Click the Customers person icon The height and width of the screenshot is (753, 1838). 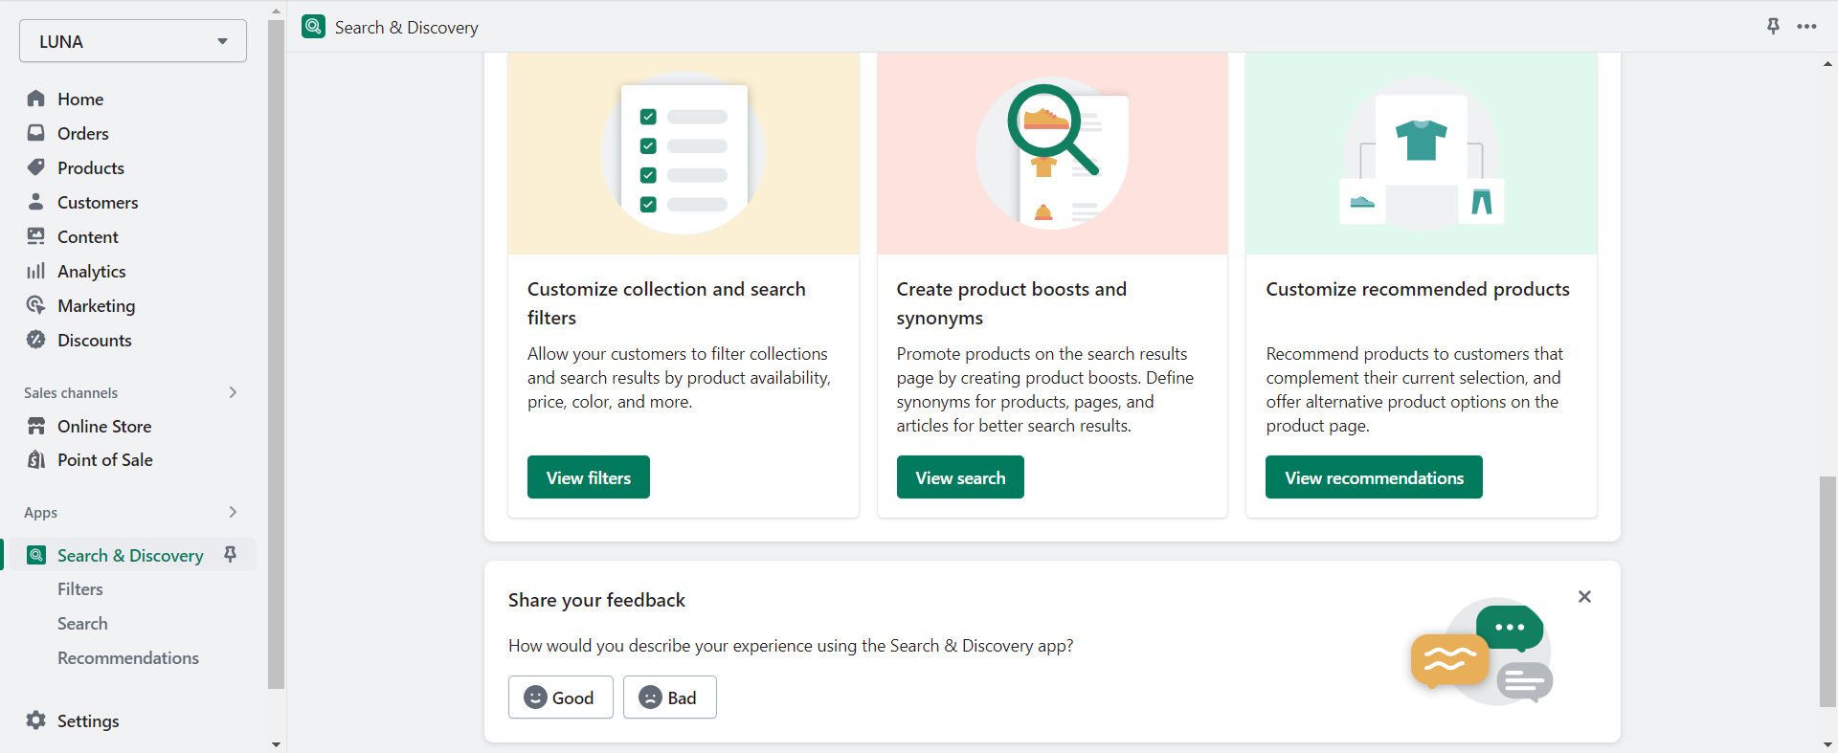36,202
